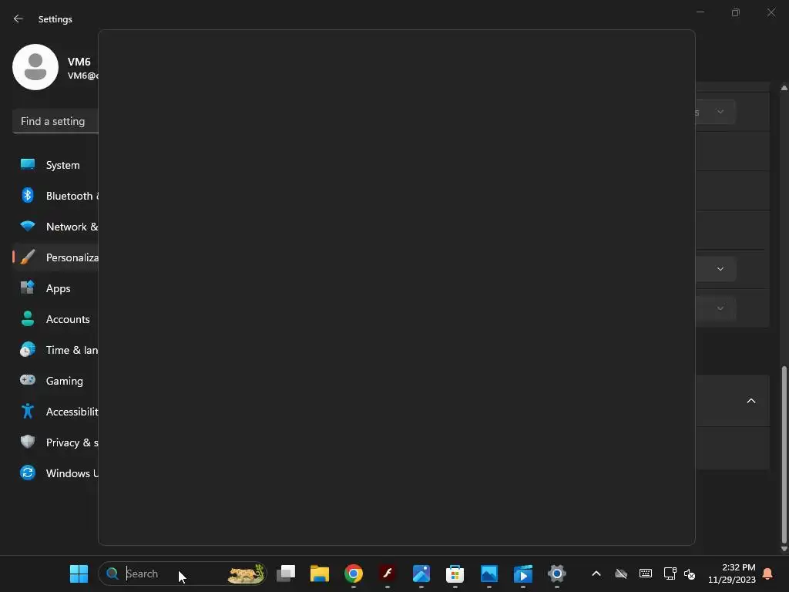Open the Apps settings category

tap(55, 288)
